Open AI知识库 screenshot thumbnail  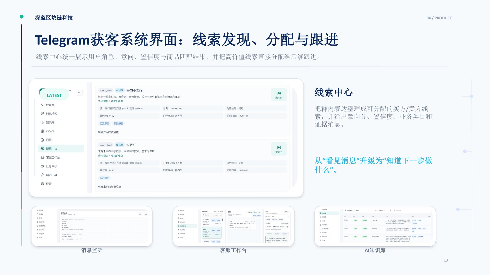375,226
